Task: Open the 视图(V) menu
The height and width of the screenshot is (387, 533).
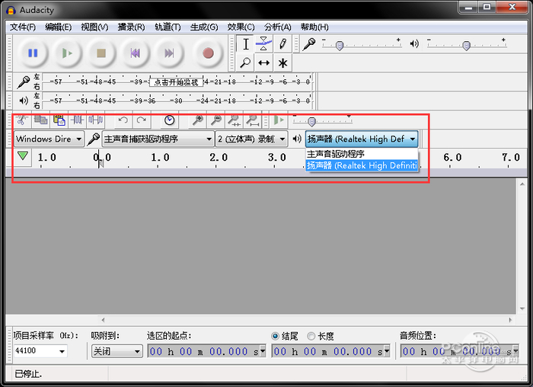Action: point(94,27)
